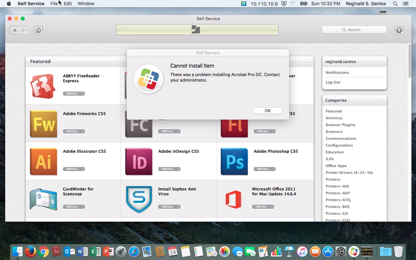Open the App Store from the dock
Viewport: 416px width, 260px height.
pos(328,251)
